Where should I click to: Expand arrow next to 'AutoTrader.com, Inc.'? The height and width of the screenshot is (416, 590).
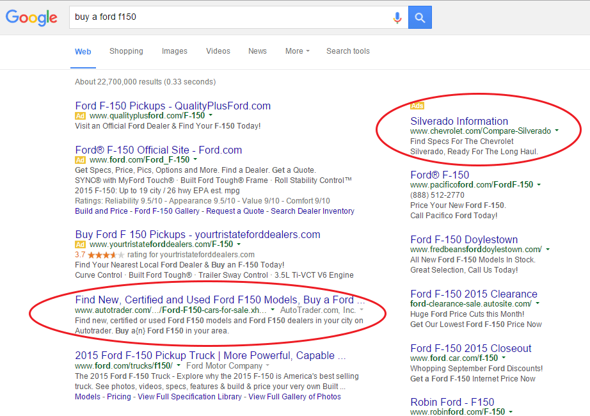pos(362,310)
